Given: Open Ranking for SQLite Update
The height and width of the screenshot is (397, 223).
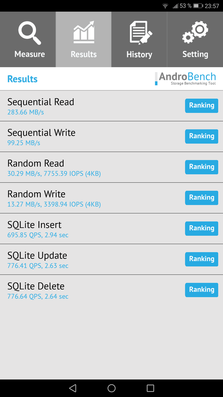Looking at the screenshot, I should tap(201, 259).
